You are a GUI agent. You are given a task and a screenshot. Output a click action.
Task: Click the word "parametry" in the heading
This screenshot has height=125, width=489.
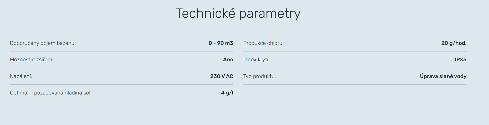270,14
